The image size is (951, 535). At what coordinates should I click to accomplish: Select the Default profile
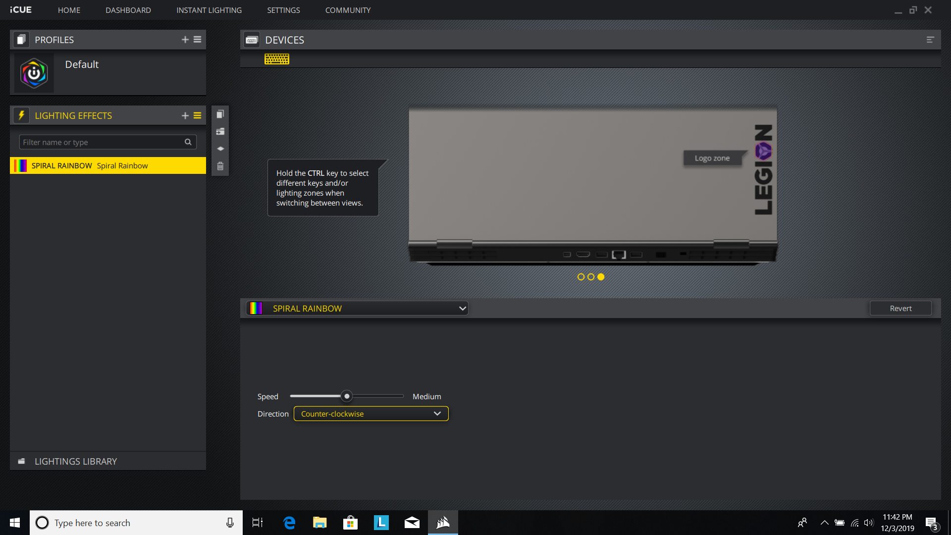[x=108, y=73]
